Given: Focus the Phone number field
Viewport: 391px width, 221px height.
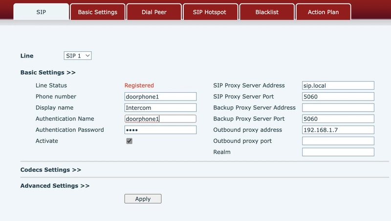Looking at the screenshot, I should (x=160, y=97).
